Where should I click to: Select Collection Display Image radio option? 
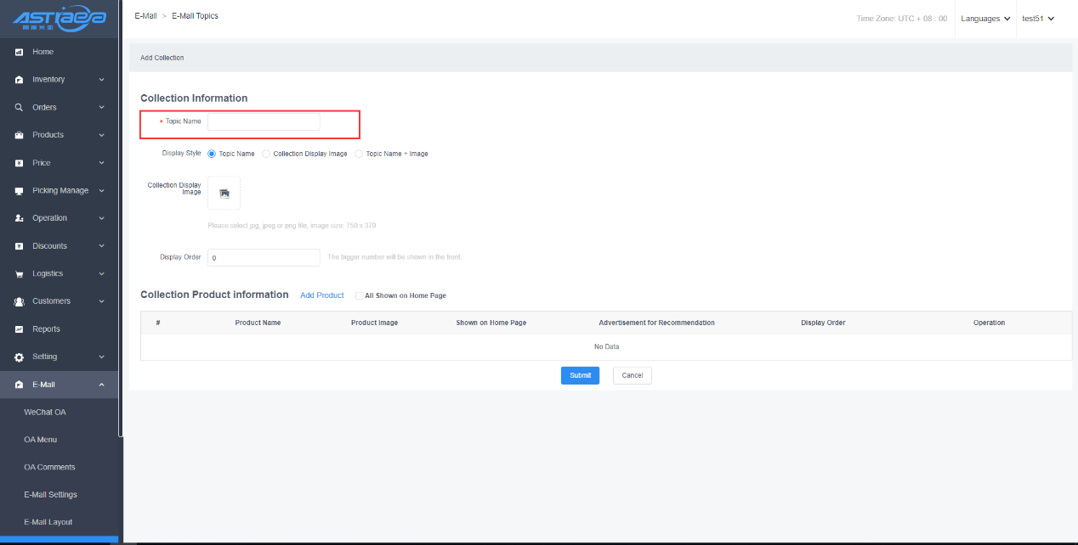[266, 154]
